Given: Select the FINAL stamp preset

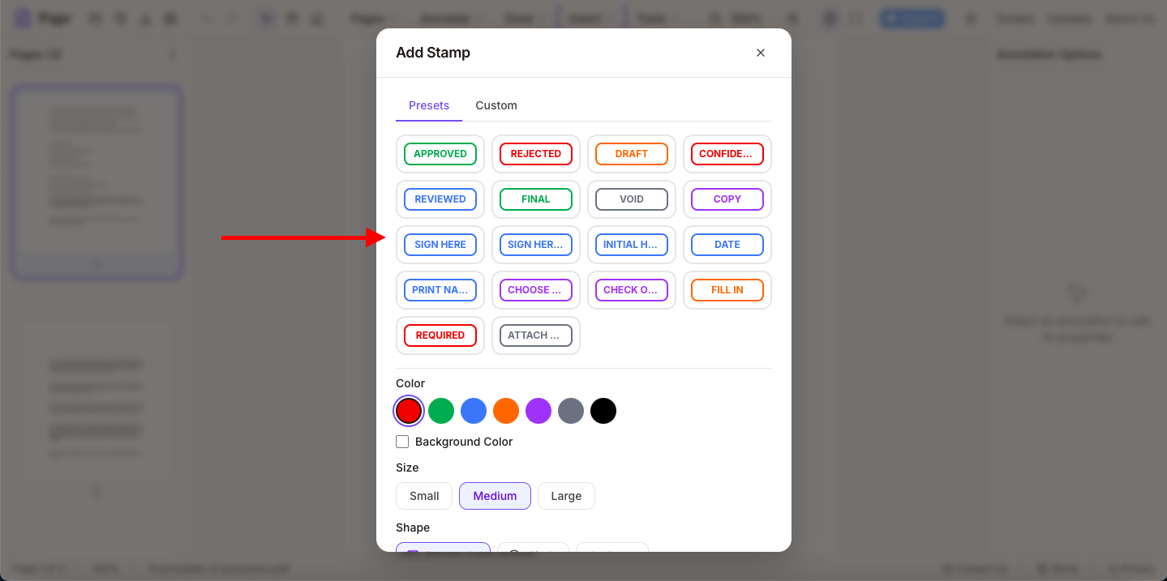Looking at the screenshot, I should 536,199.
